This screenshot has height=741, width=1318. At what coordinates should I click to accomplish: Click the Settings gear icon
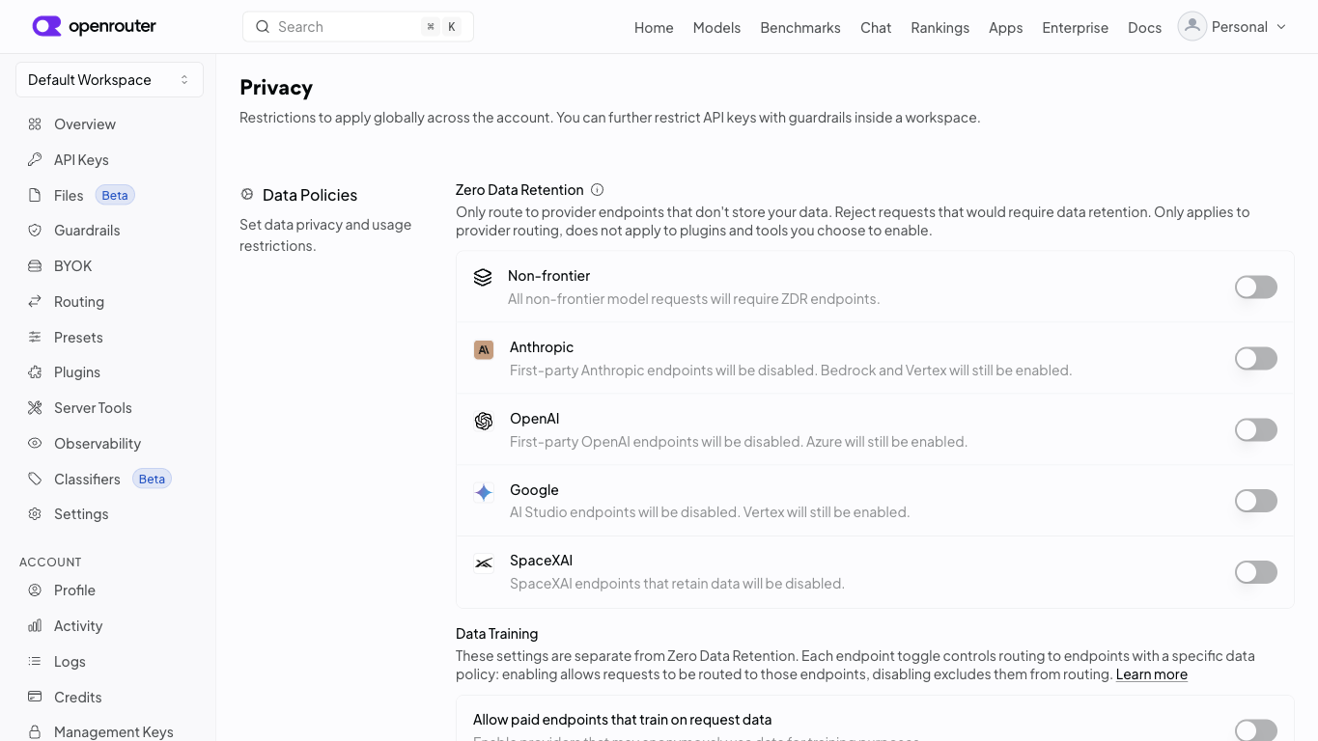35,514
